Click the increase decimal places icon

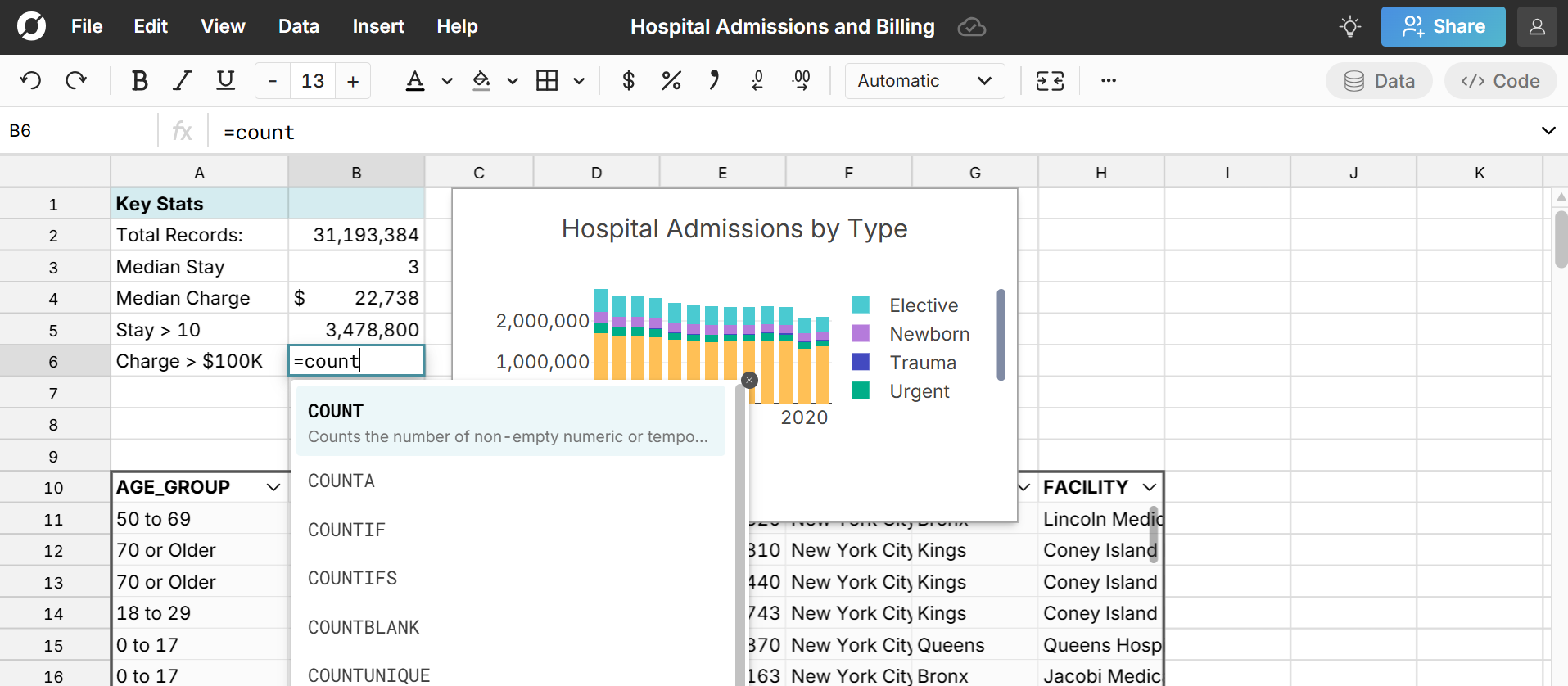click(801, 80)
